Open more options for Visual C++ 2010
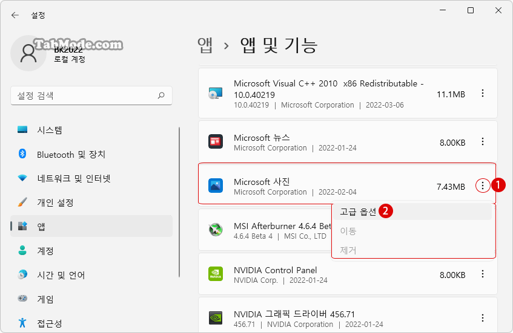Screen dimensions: 513x333 coord(483,93)
